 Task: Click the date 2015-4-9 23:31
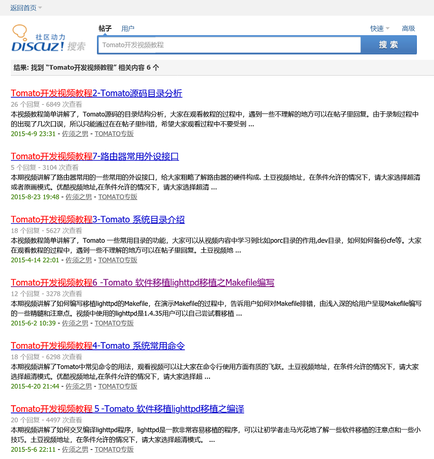click(33, 134)
